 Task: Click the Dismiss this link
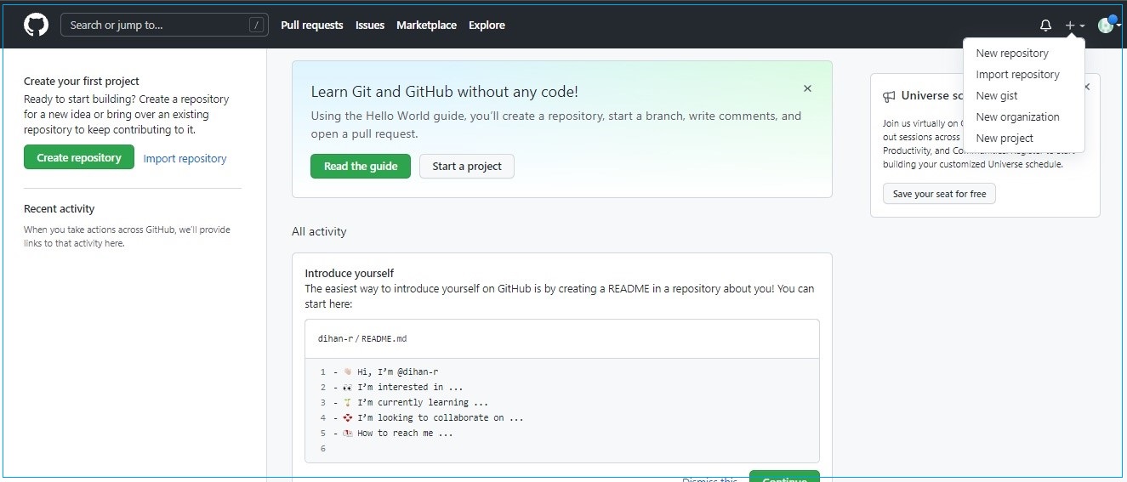tap(709, 479)
